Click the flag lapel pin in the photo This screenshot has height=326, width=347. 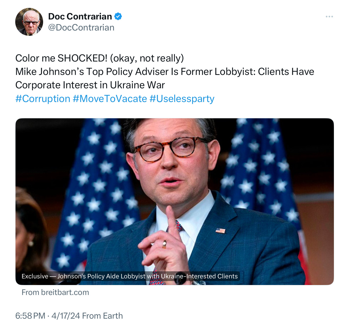[x=220, y=231]
